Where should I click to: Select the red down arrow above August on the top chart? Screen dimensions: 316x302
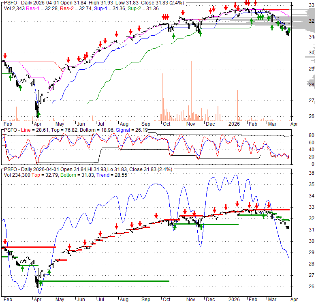coord(130,32)
